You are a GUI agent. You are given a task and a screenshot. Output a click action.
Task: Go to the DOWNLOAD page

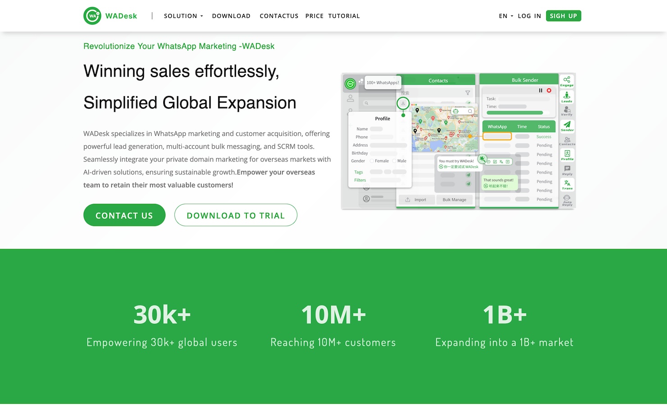[x=231, y=16]
